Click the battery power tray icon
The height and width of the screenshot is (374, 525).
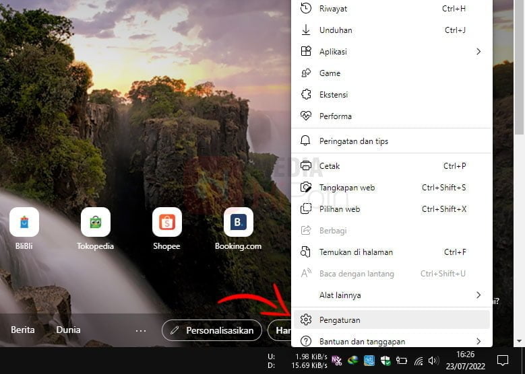[x=402, y=361]
